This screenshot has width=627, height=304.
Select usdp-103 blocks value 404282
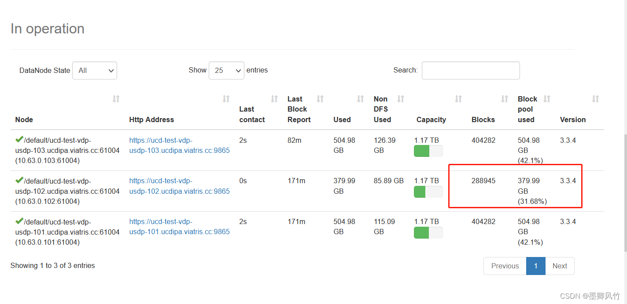point(483,140)
